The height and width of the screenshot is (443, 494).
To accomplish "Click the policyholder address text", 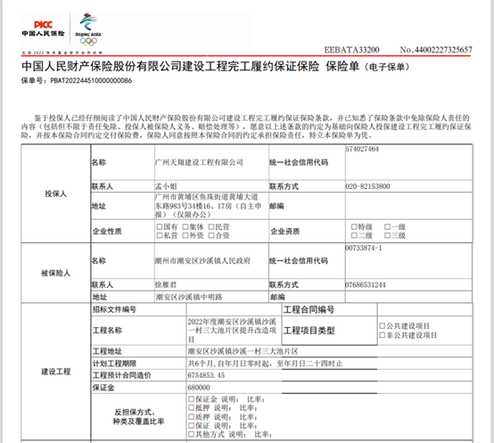I will 209,206.
